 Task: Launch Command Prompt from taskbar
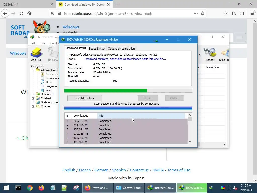pyautogui.click(x=18, y=188)
